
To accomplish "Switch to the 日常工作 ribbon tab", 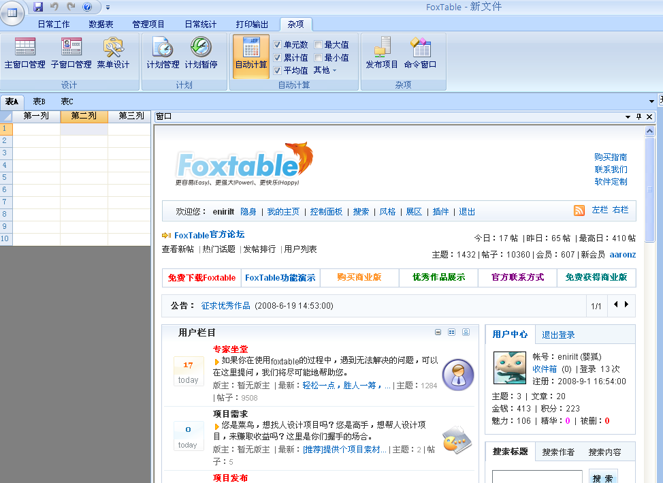I will [x=54, y=24].
